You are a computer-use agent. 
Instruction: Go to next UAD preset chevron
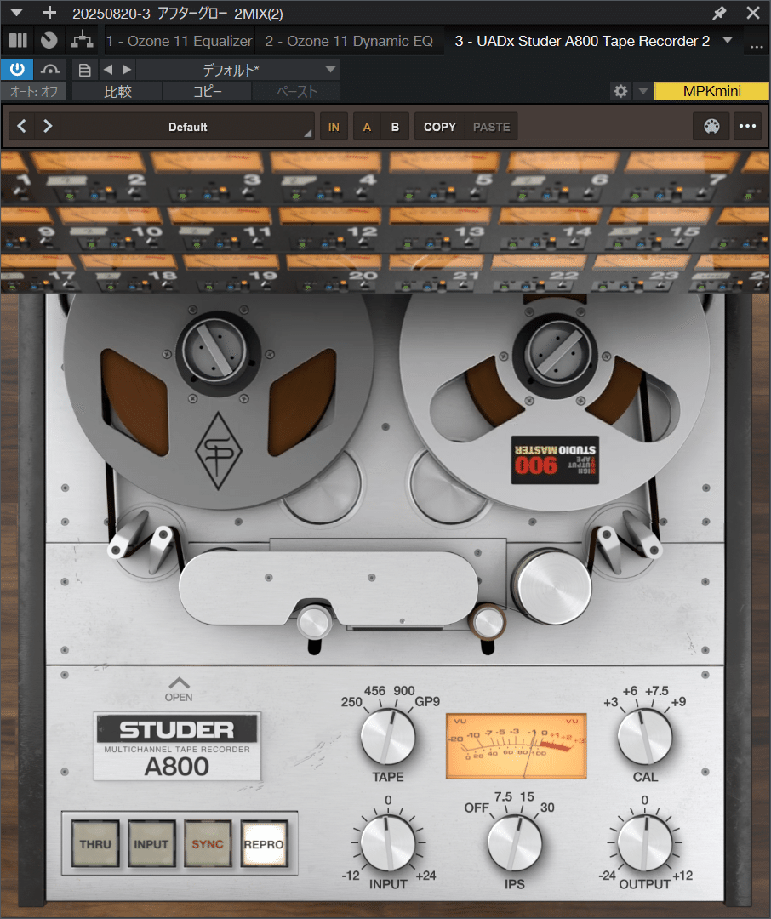tap(48, 126)
